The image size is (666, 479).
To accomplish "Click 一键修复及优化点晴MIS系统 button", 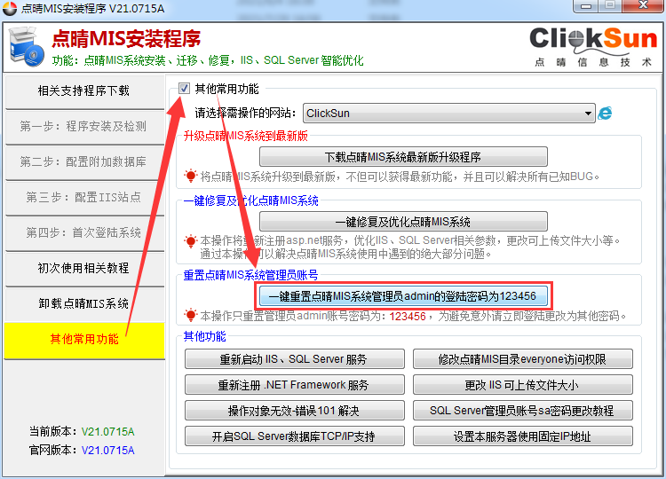I will click(x=403, y=222).
